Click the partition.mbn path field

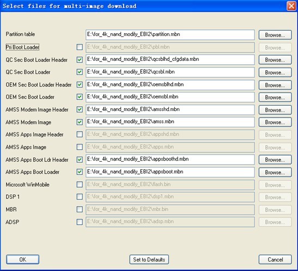(170, 35)
